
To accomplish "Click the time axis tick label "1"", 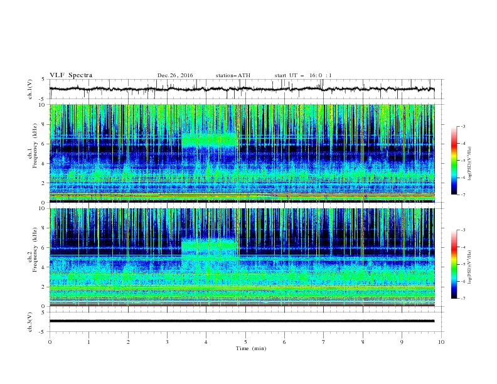I will (x=88, y=342).
